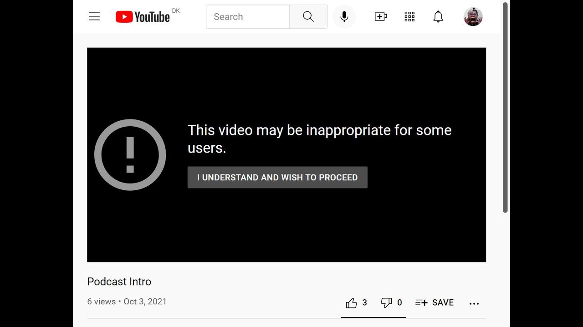Dislike the video with thumbs down
The height and width of the screenshot is (327, 583).
tap(386, 303)
